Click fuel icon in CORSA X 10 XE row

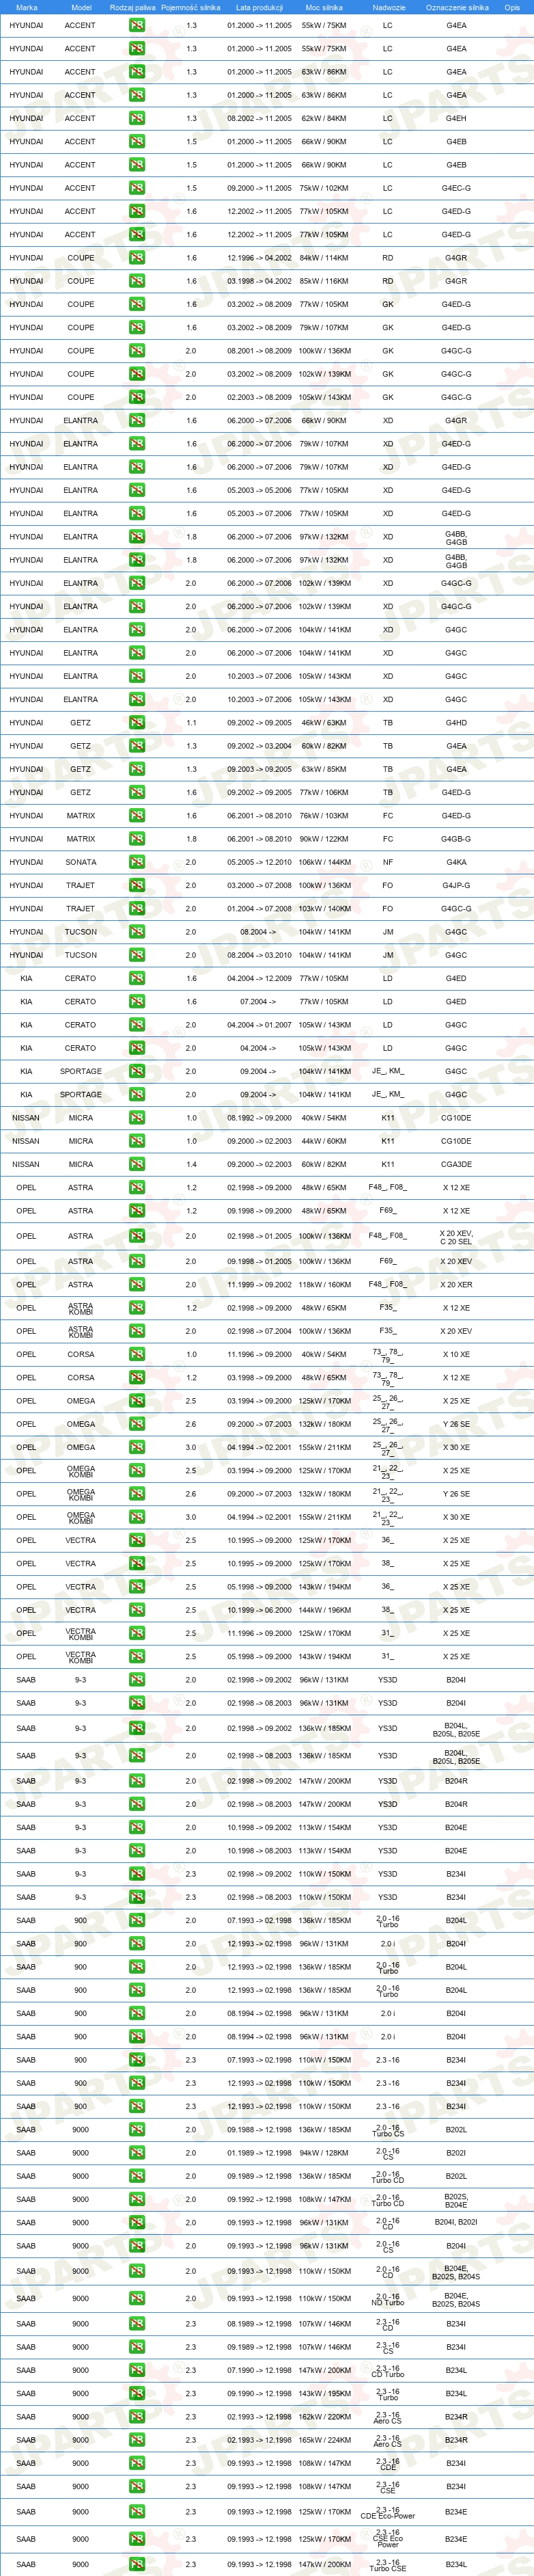[137, 1354]
